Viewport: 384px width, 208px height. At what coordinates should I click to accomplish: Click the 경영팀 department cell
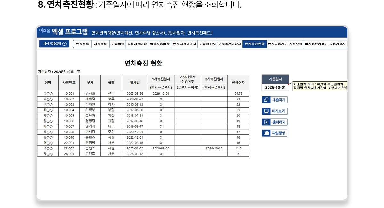pyautogui.click(x=90, y=121)
